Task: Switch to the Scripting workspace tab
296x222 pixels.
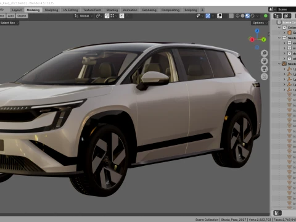Action: 191,10
